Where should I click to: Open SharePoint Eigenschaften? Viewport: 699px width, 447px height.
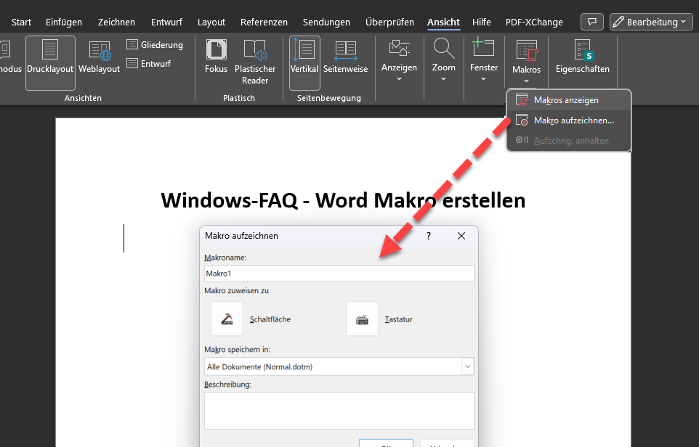[582, 58]
